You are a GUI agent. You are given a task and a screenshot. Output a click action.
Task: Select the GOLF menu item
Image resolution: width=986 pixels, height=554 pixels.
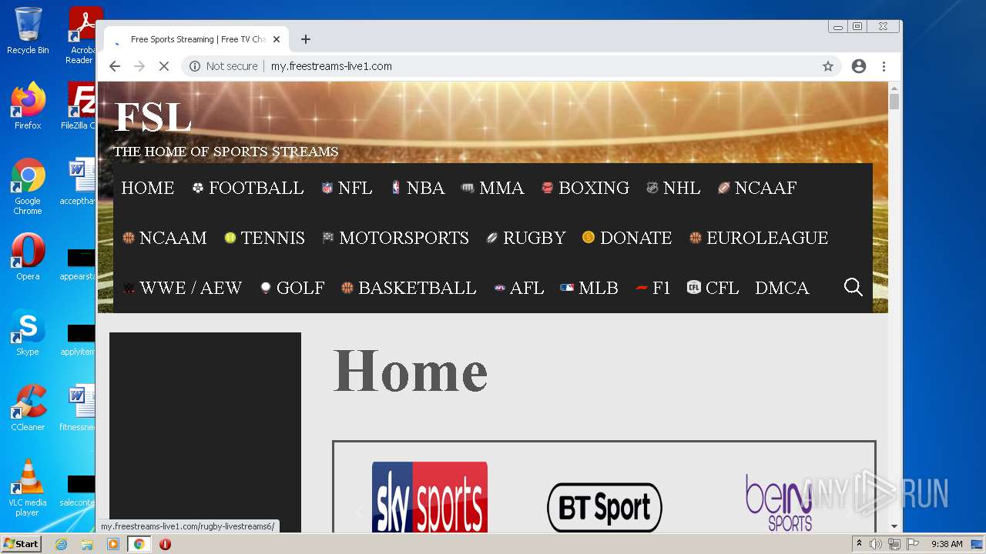[x=292, y=288]
